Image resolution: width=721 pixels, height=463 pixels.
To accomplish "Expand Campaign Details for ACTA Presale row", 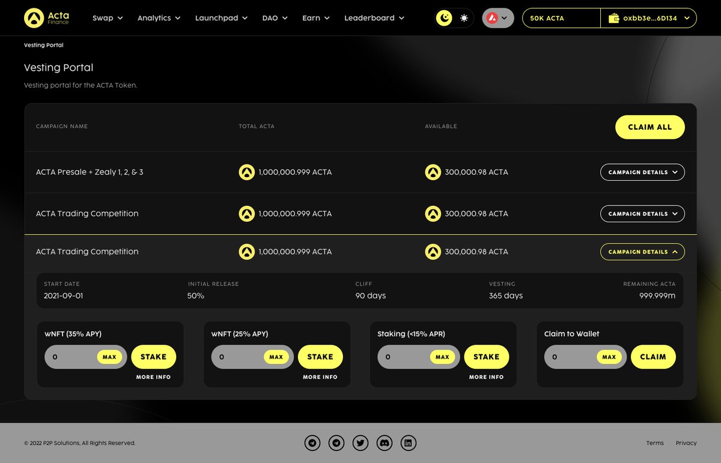I will tap(642, 172).
